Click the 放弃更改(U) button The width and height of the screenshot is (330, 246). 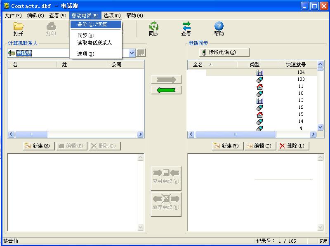pyautogui.click(x=166, y=204)
